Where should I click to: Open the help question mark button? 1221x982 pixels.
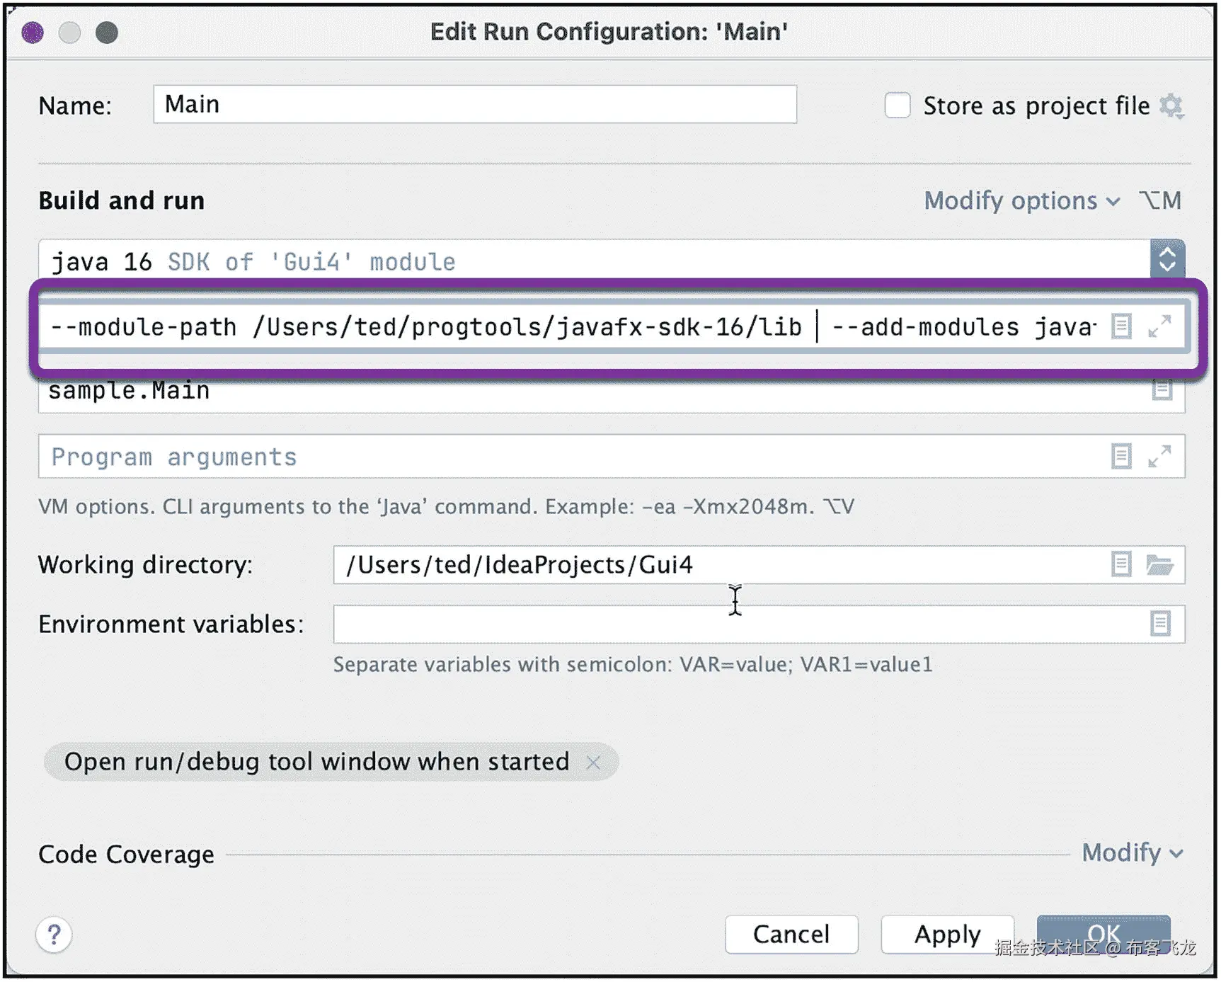coord(54,935)
